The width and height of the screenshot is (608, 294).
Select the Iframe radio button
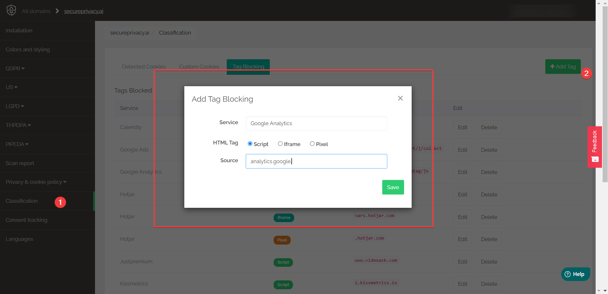280,144
